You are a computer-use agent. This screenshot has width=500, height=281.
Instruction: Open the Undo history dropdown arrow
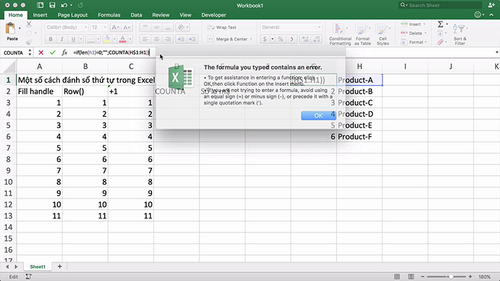[71, 5]
